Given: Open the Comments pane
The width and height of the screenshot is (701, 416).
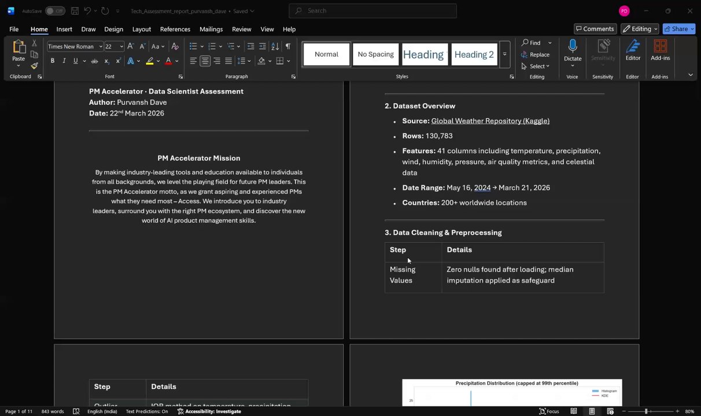Looking at the screenshot, I should point(595,29).
